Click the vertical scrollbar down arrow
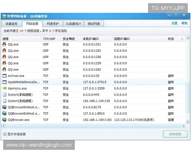Screen dimensions: 191x153 point(188,122)
